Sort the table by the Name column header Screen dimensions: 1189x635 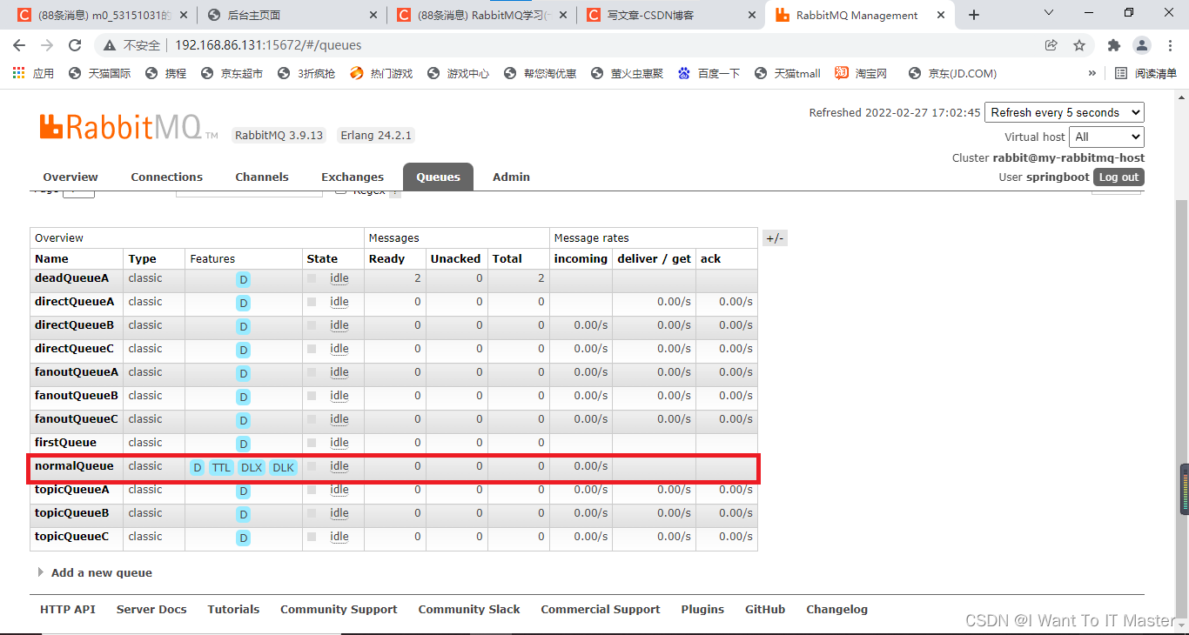pos(51,258)
